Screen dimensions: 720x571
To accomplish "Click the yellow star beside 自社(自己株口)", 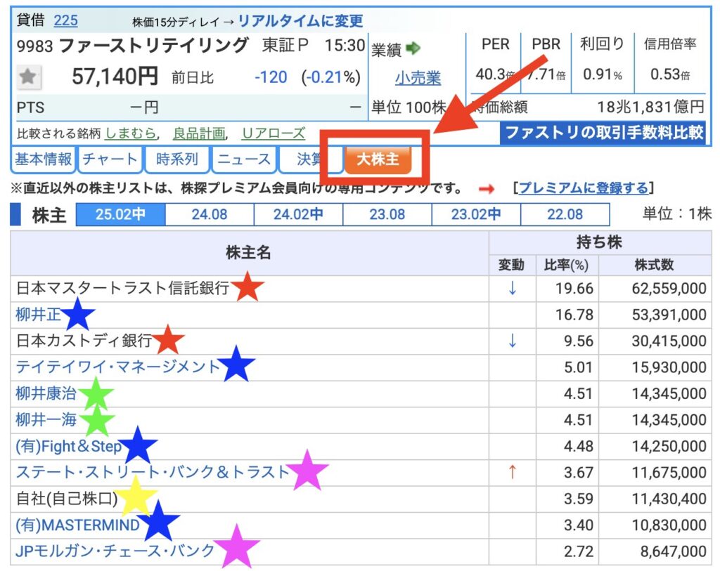I will click(135, 497).
